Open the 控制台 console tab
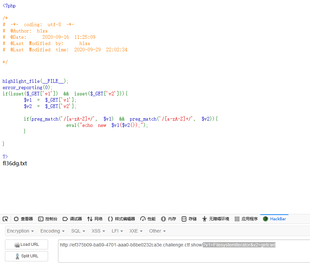This screenshot has height=263, width=310. (48, 219)
